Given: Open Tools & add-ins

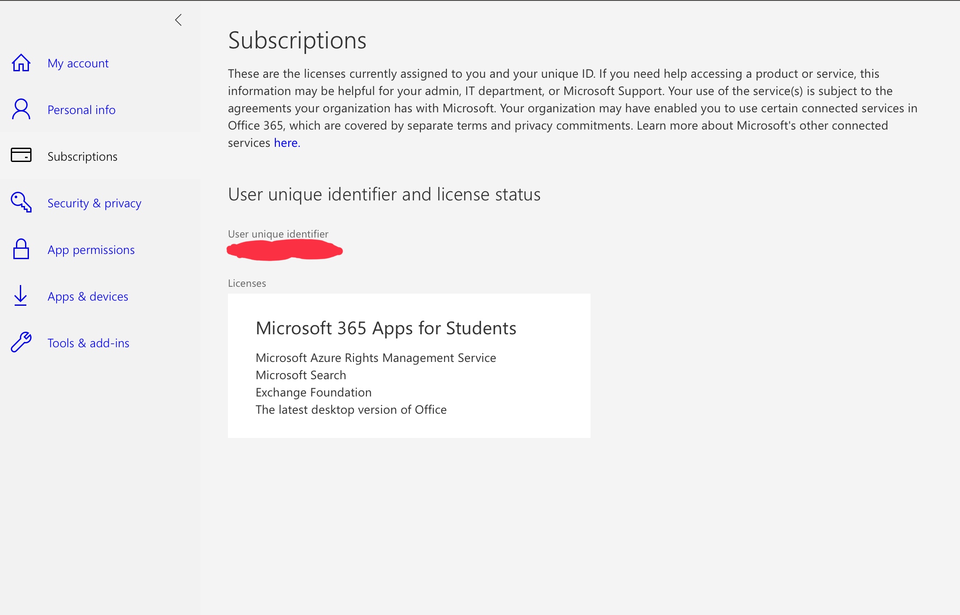Looking at the screenshot, I should pos(88,343).
